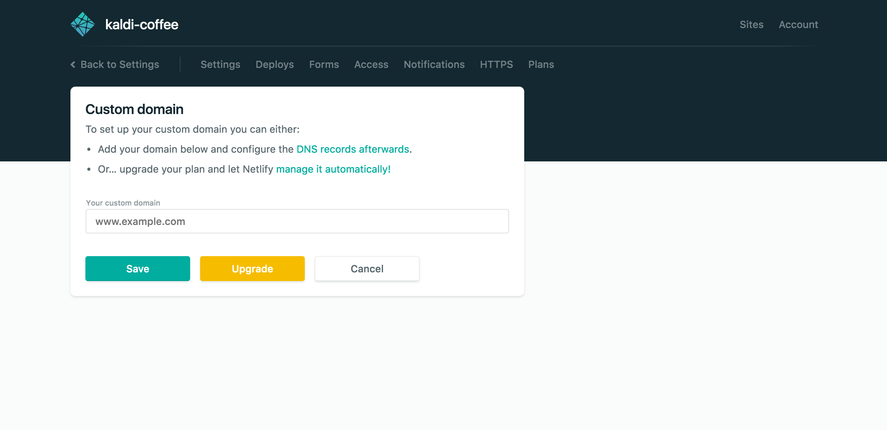Switch to the Deploys tab
This screenshot has height=430, width=887.
click(x=275, y=64)
